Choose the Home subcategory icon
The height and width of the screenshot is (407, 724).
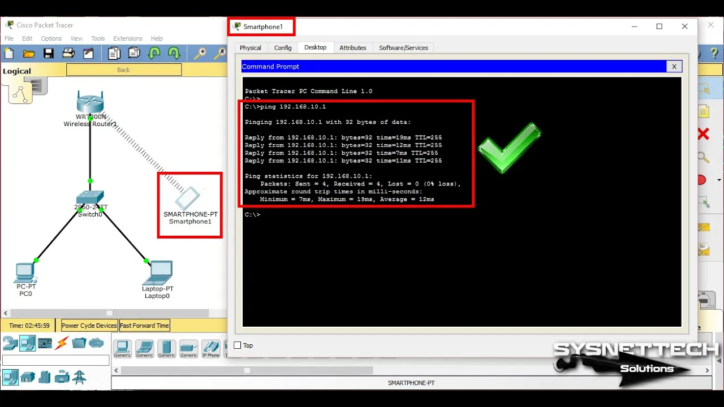click(28, 377)
